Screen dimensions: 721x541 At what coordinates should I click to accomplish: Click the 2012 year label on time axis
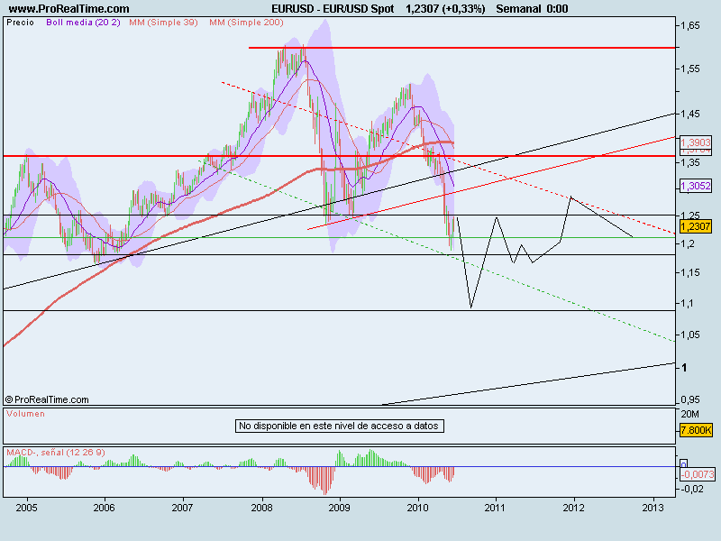573,508
